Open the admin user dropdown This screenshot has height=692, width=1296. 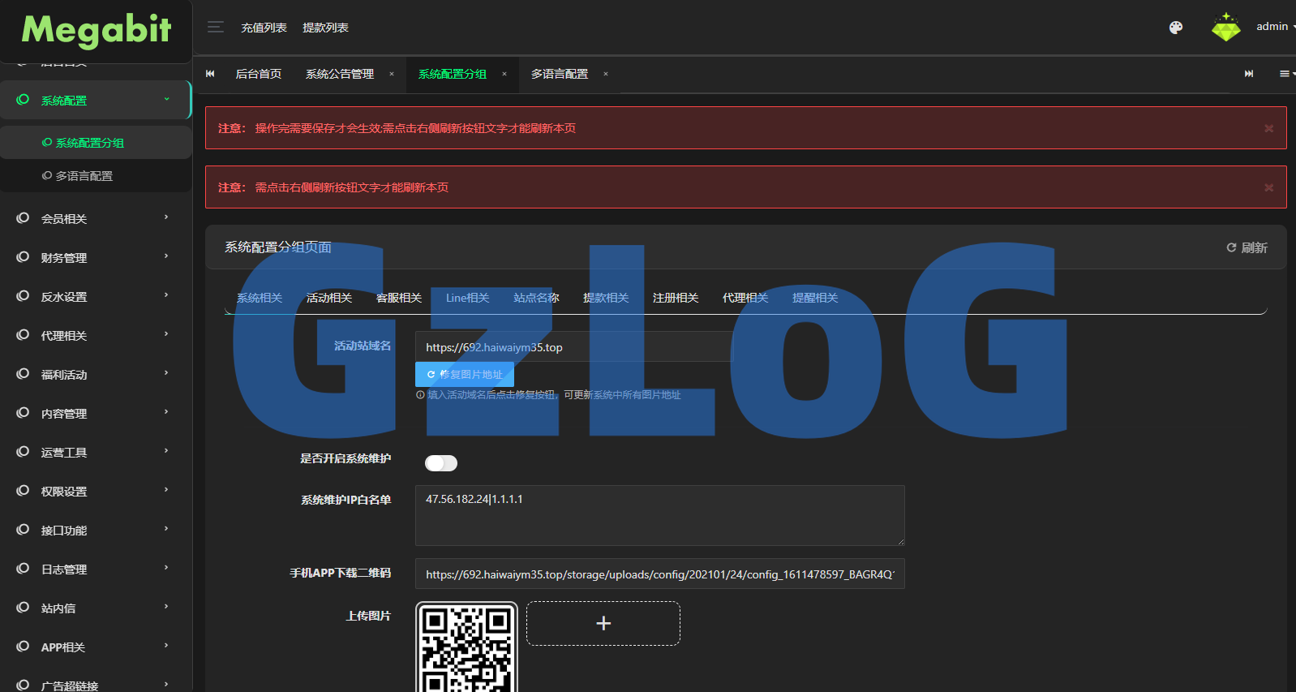tap(1274, 27)
